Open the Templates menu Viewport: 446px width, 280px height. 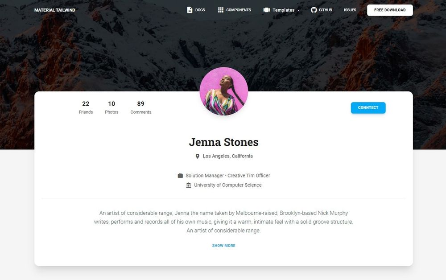pos(281,10)
